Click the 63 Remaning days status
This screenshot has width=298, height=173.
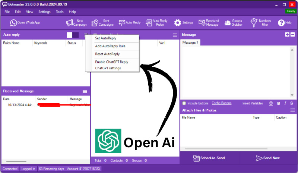click(x=51, y=169)
